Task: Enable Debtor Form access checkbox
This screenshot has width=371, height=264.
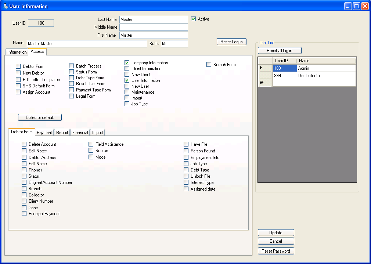Action: tap(18, 66)
